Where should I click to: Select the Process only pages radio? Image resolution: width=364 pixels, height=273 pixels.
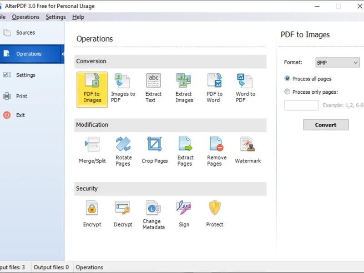click(287, 92)
